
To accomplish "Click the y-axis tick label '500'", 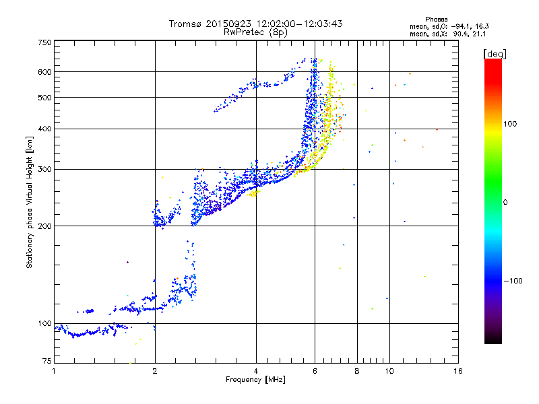I will pyautogui.click(x=45, y=97).
